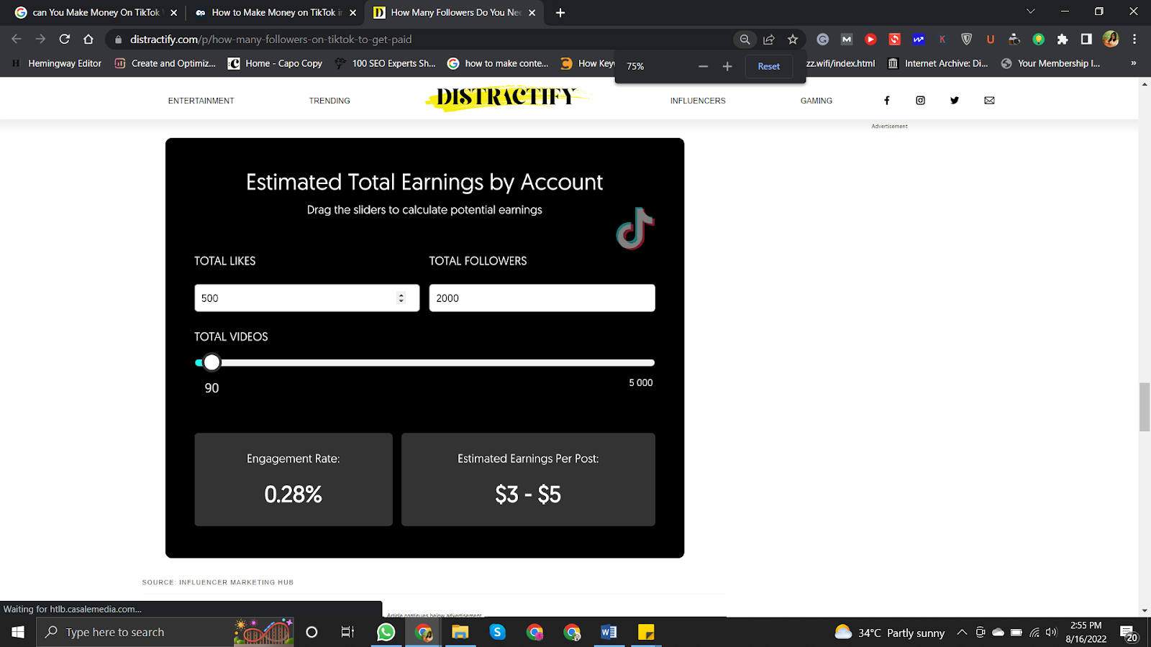Open the Grammarly extension icon

[x=823, y=40]
